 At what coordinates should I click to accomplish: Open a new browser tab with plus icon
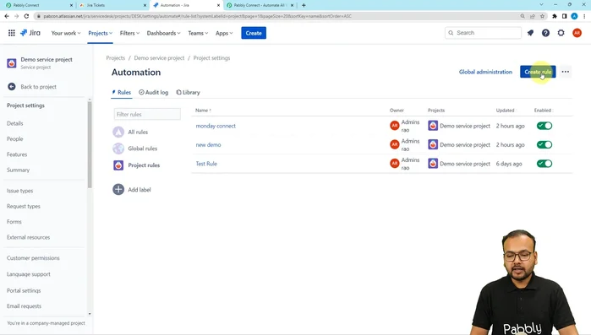[304, 5]
